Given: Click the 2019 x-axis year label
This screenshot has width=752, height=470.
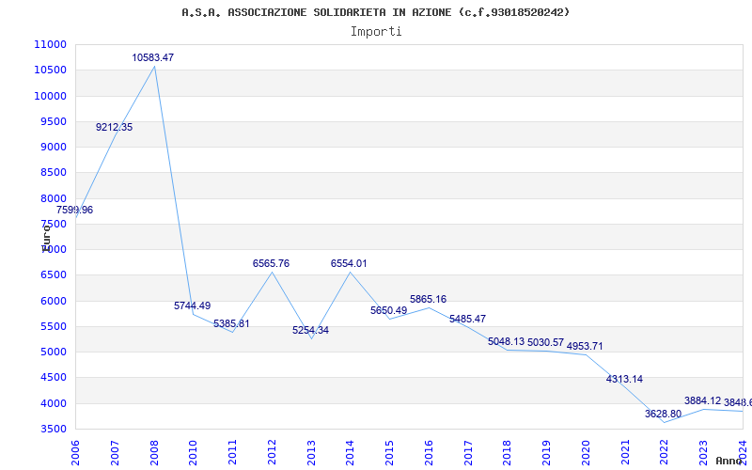Looking at the screenshot, I should [x=546, y=453].
